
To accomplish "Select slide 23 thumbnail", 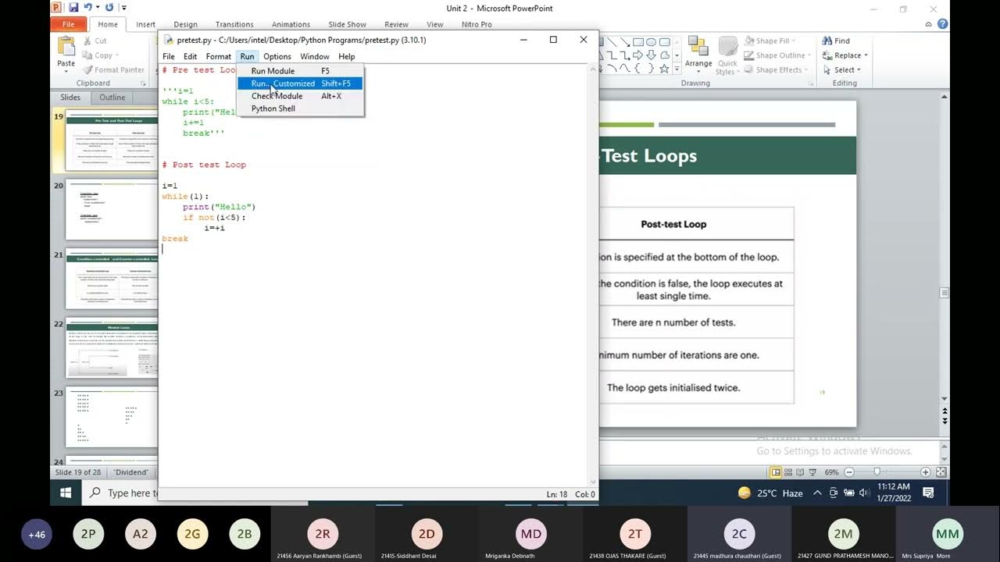I will pyautogui.click(x=112, y=418).
